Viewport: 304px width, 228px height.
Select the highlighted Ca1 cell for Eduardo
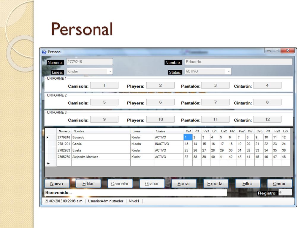[x=188, y=137]
